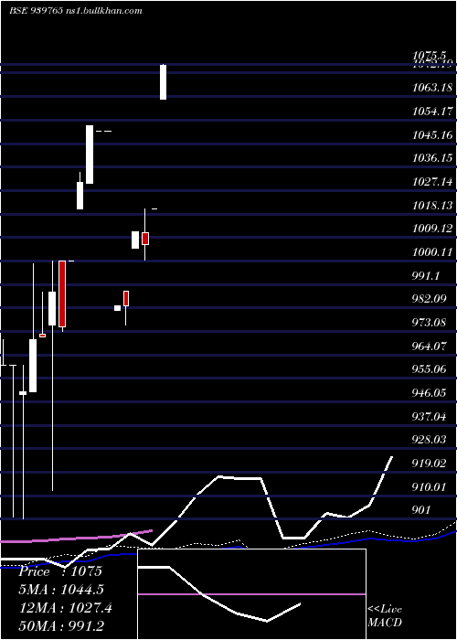This screenshot has height=640, width=457.
Task: Click the 901 price axis label
Action: (421, 509)
